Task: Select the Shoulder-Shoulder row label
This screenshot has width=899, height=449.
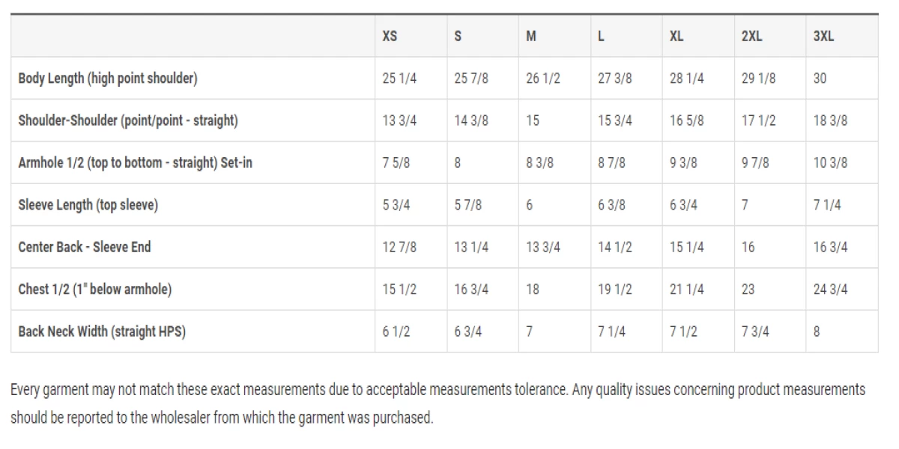Action: [128, 120]
